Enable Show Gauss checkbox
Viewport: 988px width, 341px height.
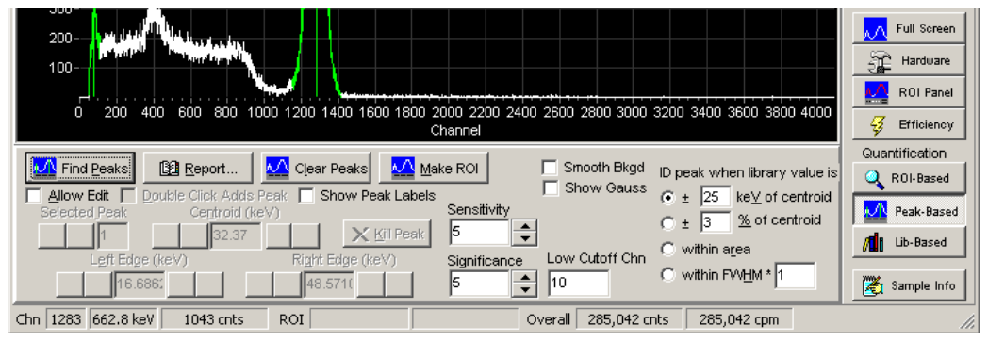550,187
